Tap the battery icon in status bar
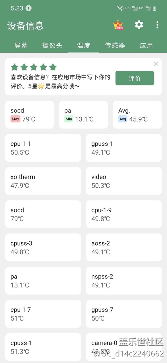The width and height of the screenshot is (167, 363). pyautogui.click(x=155, y=8)
